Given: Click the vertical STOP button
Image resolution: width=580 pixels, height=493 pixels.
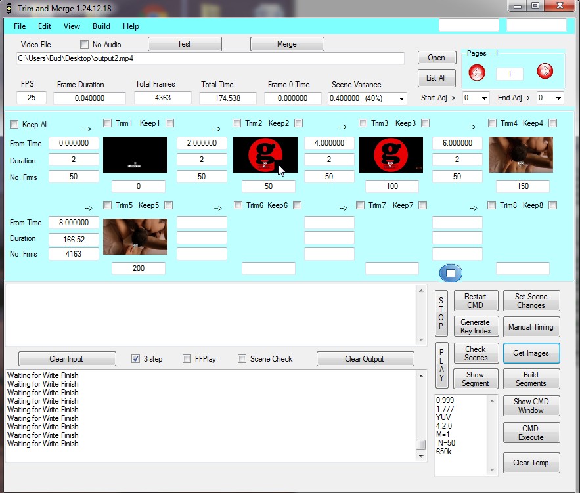Looking at the screenshot, I should pyautogui.click(x=441, y=313).
